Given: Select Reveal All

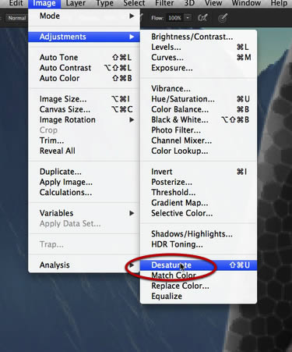Looking at the screenshot, I should click(84, 151).
